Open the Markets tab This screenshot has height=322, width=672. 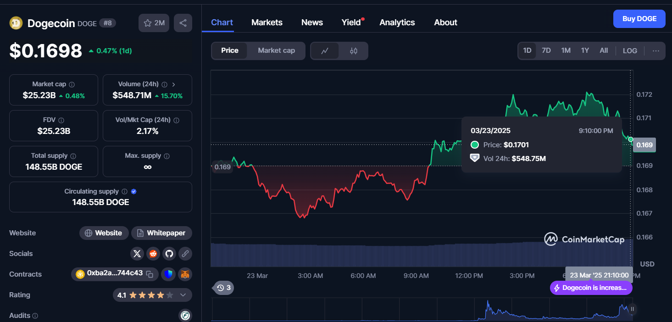[x=267, y=22]
